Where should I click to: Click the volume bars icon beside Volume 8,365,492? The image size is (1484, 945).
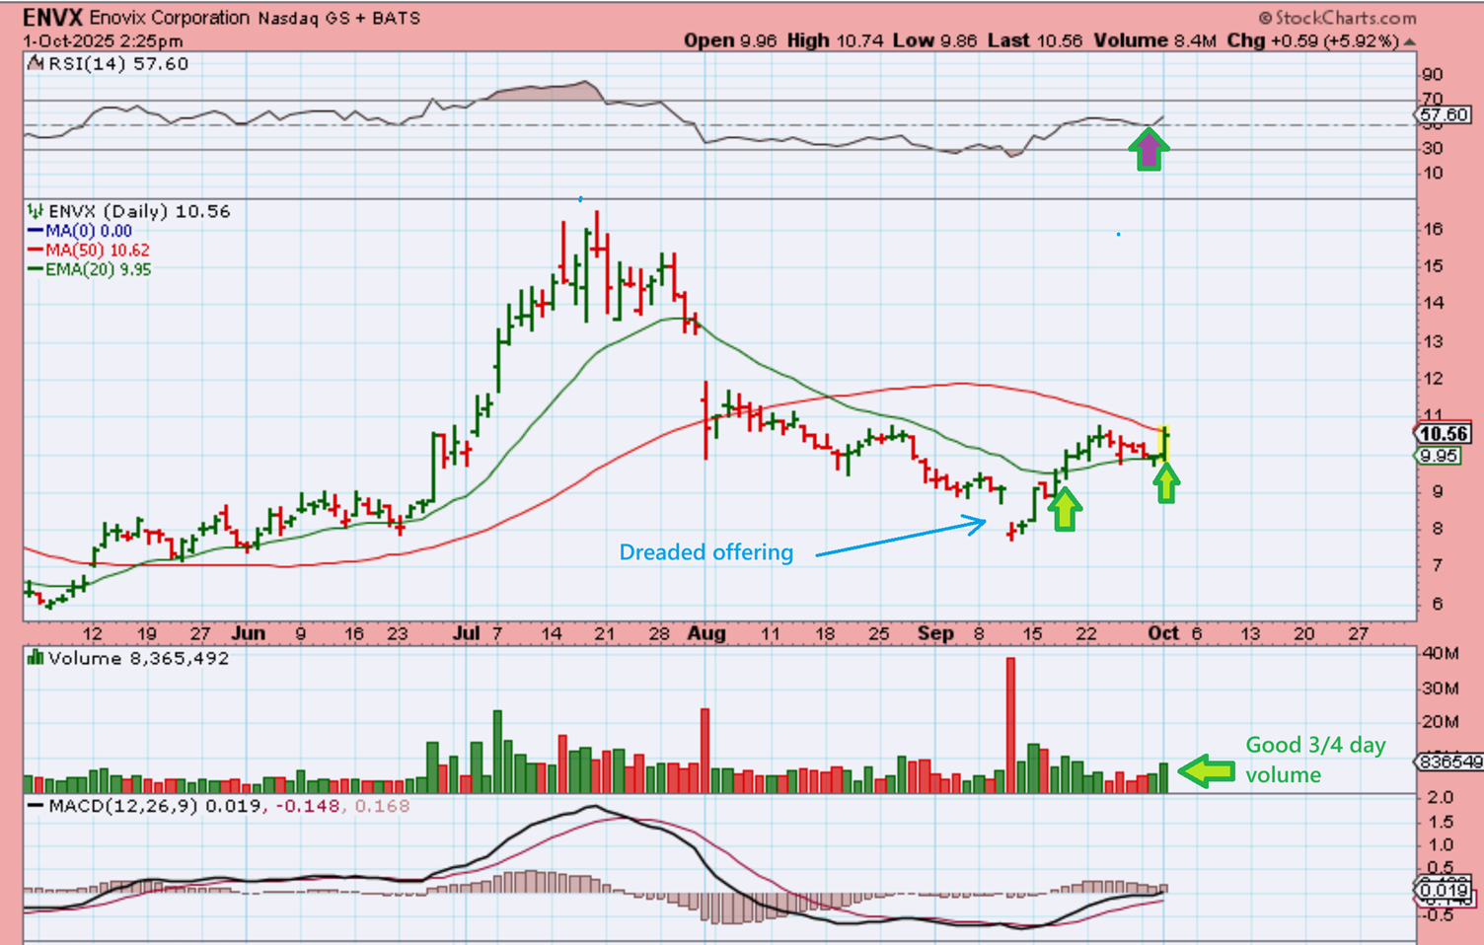click(36, 658)
